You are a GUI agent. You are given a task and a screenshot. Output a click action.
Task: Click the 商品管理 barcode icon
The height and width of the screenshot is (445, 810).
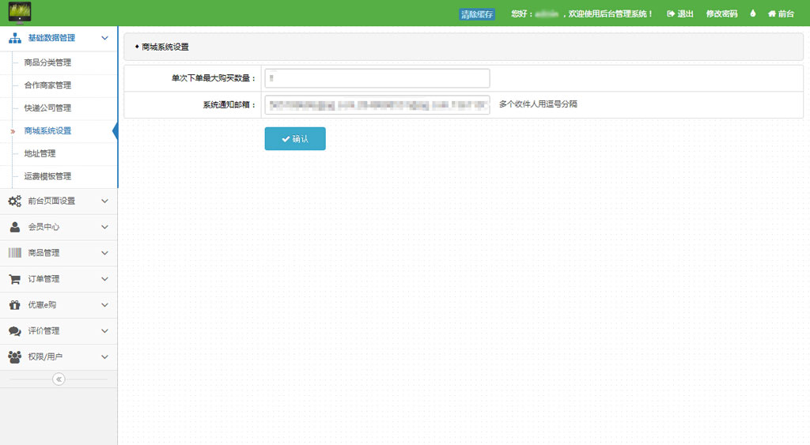pyautogui.click(x=15, y=253)
